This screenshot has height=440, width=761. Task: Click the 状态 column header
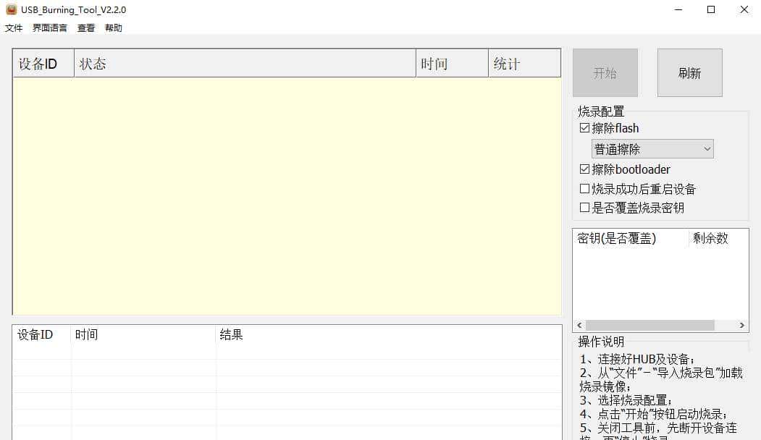click(245, 64)
